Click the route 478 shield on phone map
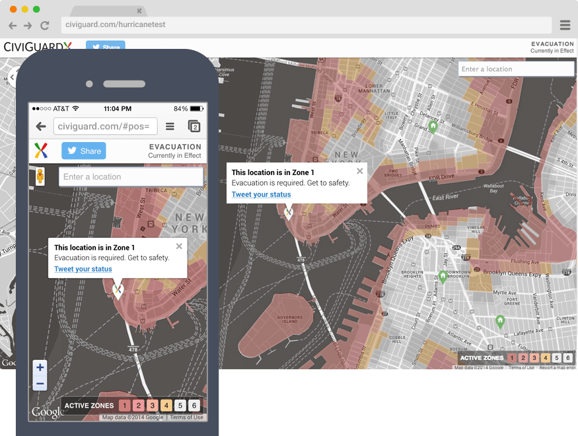This screenshot has width=578, height=436. (x=133, y=349)
